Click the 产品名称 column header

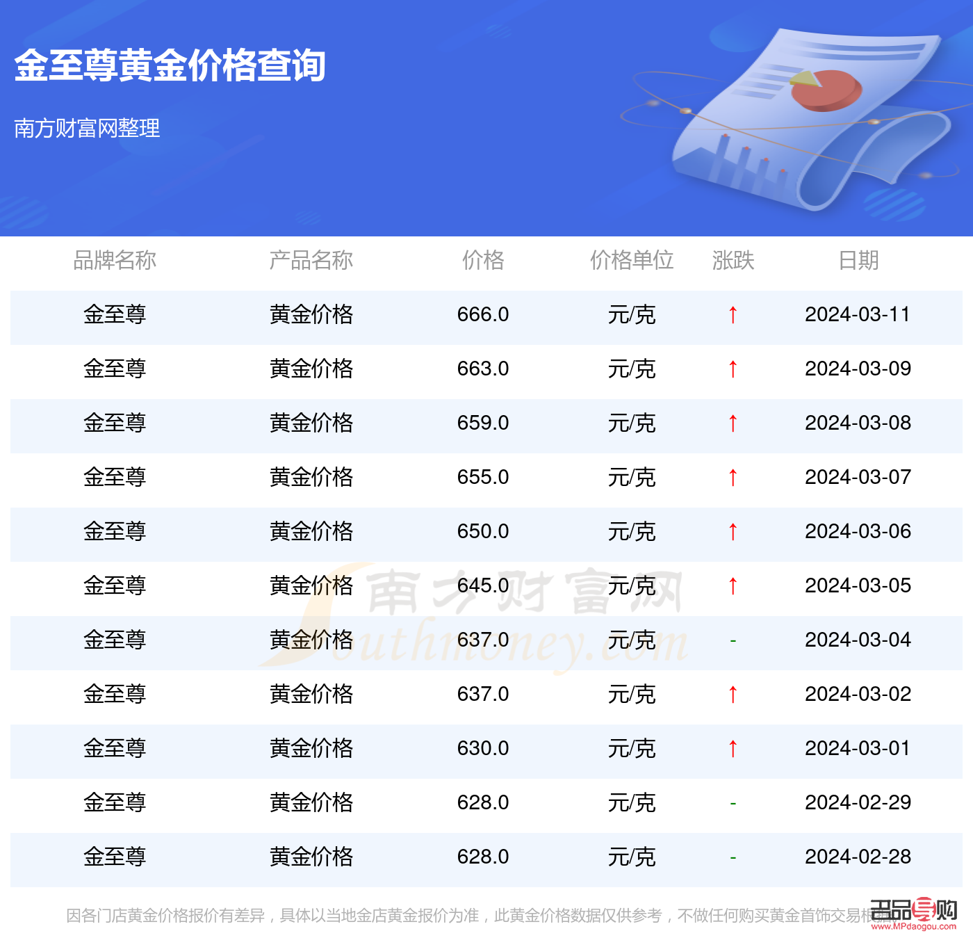click(x=311, y=260)
